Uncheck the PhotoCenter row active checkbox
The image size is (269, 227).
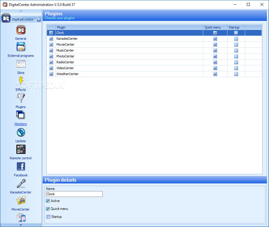coord(51,56)
